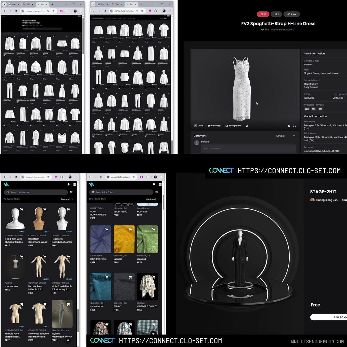Share the Spaghetti-Strap H-Line Dress
This screenshot has width=347, height=347.
click(x=291, y=14)
